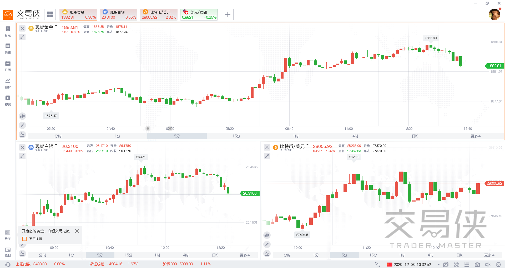Screen dimensions: 505x268
Task: Expand 更多 timeframes on gold chart
Action: pyautogui.click(x=475, y=136)
